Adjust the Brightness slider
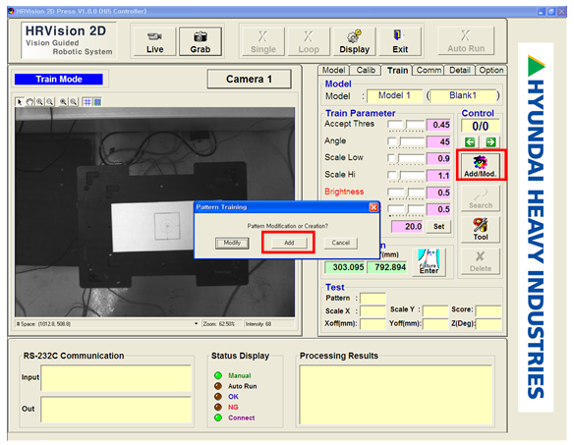Screen dimensions: 574x445 tap(406, 193)
